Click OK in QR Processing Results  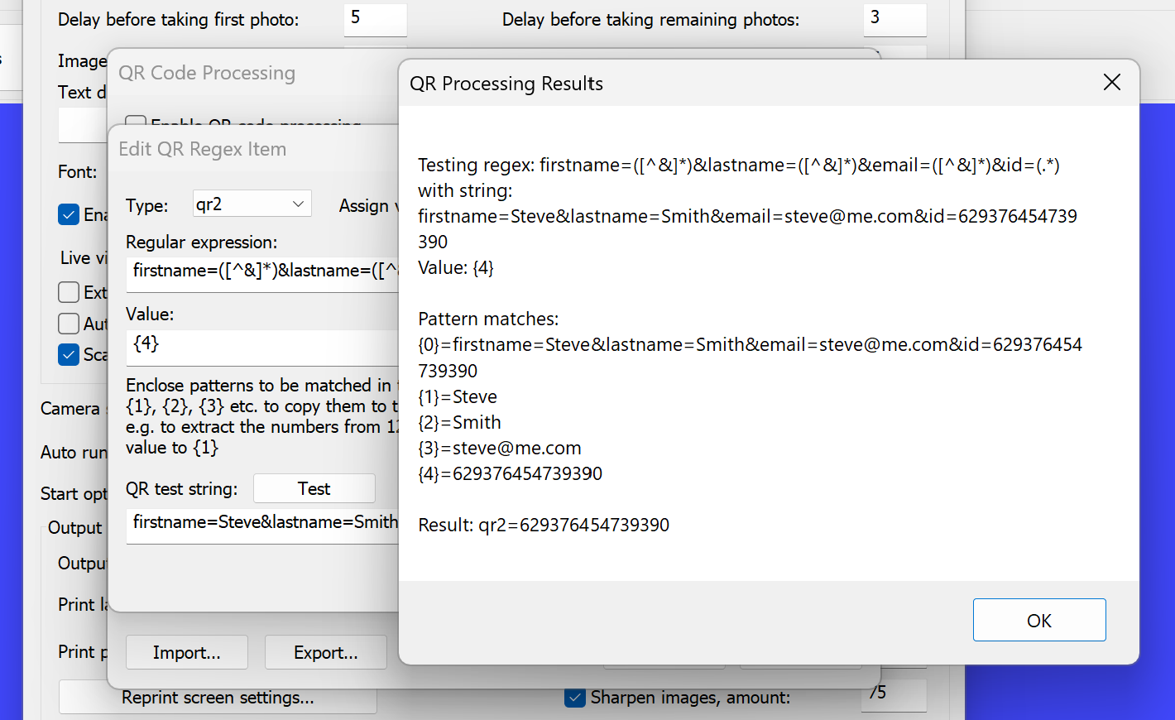pos(1038,620)
